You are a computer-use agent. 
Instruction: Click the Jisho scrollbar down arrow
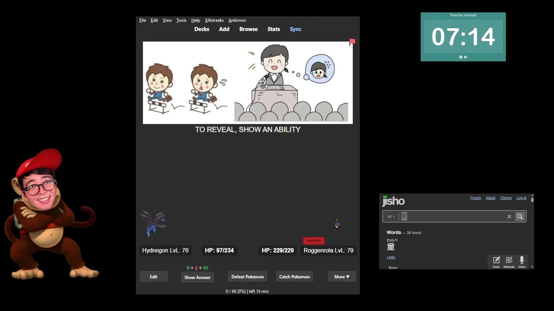click(532, 267)
